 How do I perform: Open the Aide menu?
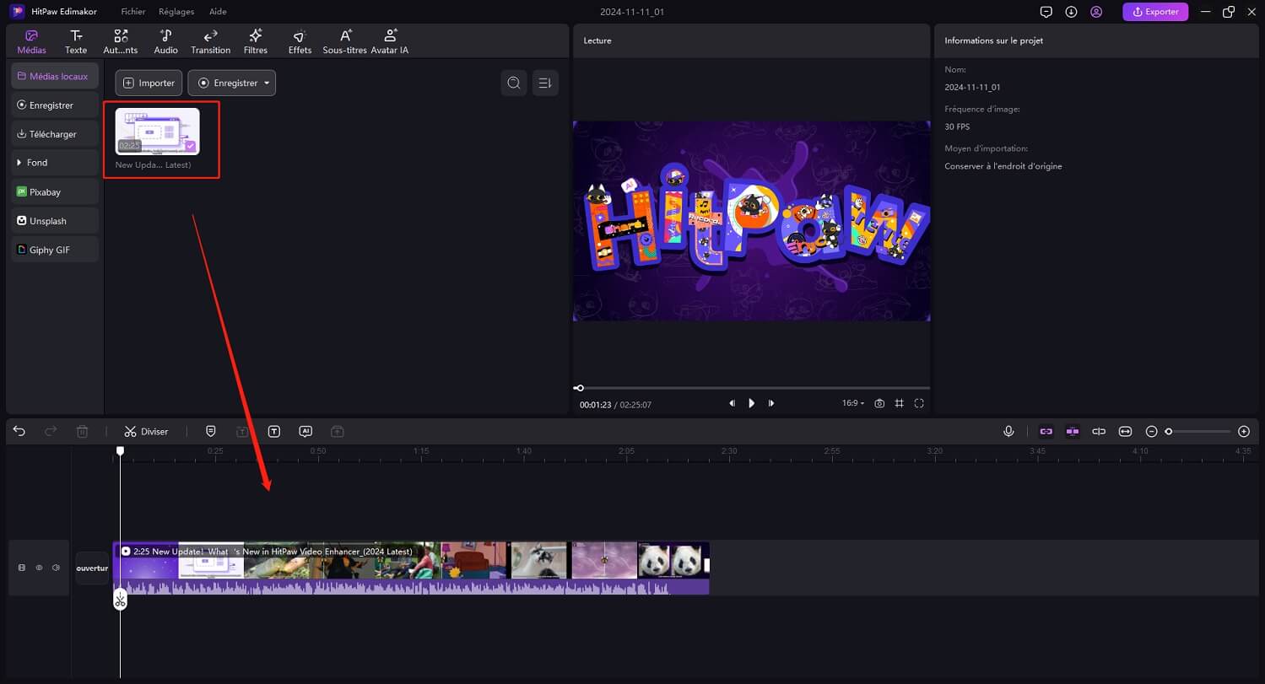218,12
